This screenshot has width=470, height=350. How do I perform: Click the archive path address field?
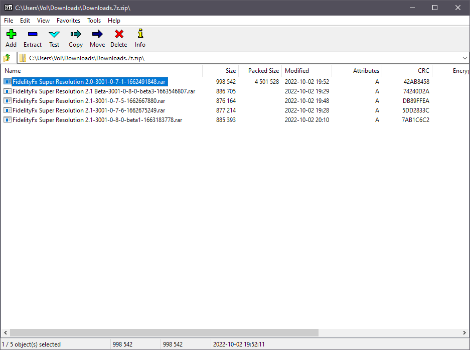click(x=243, y=58)
